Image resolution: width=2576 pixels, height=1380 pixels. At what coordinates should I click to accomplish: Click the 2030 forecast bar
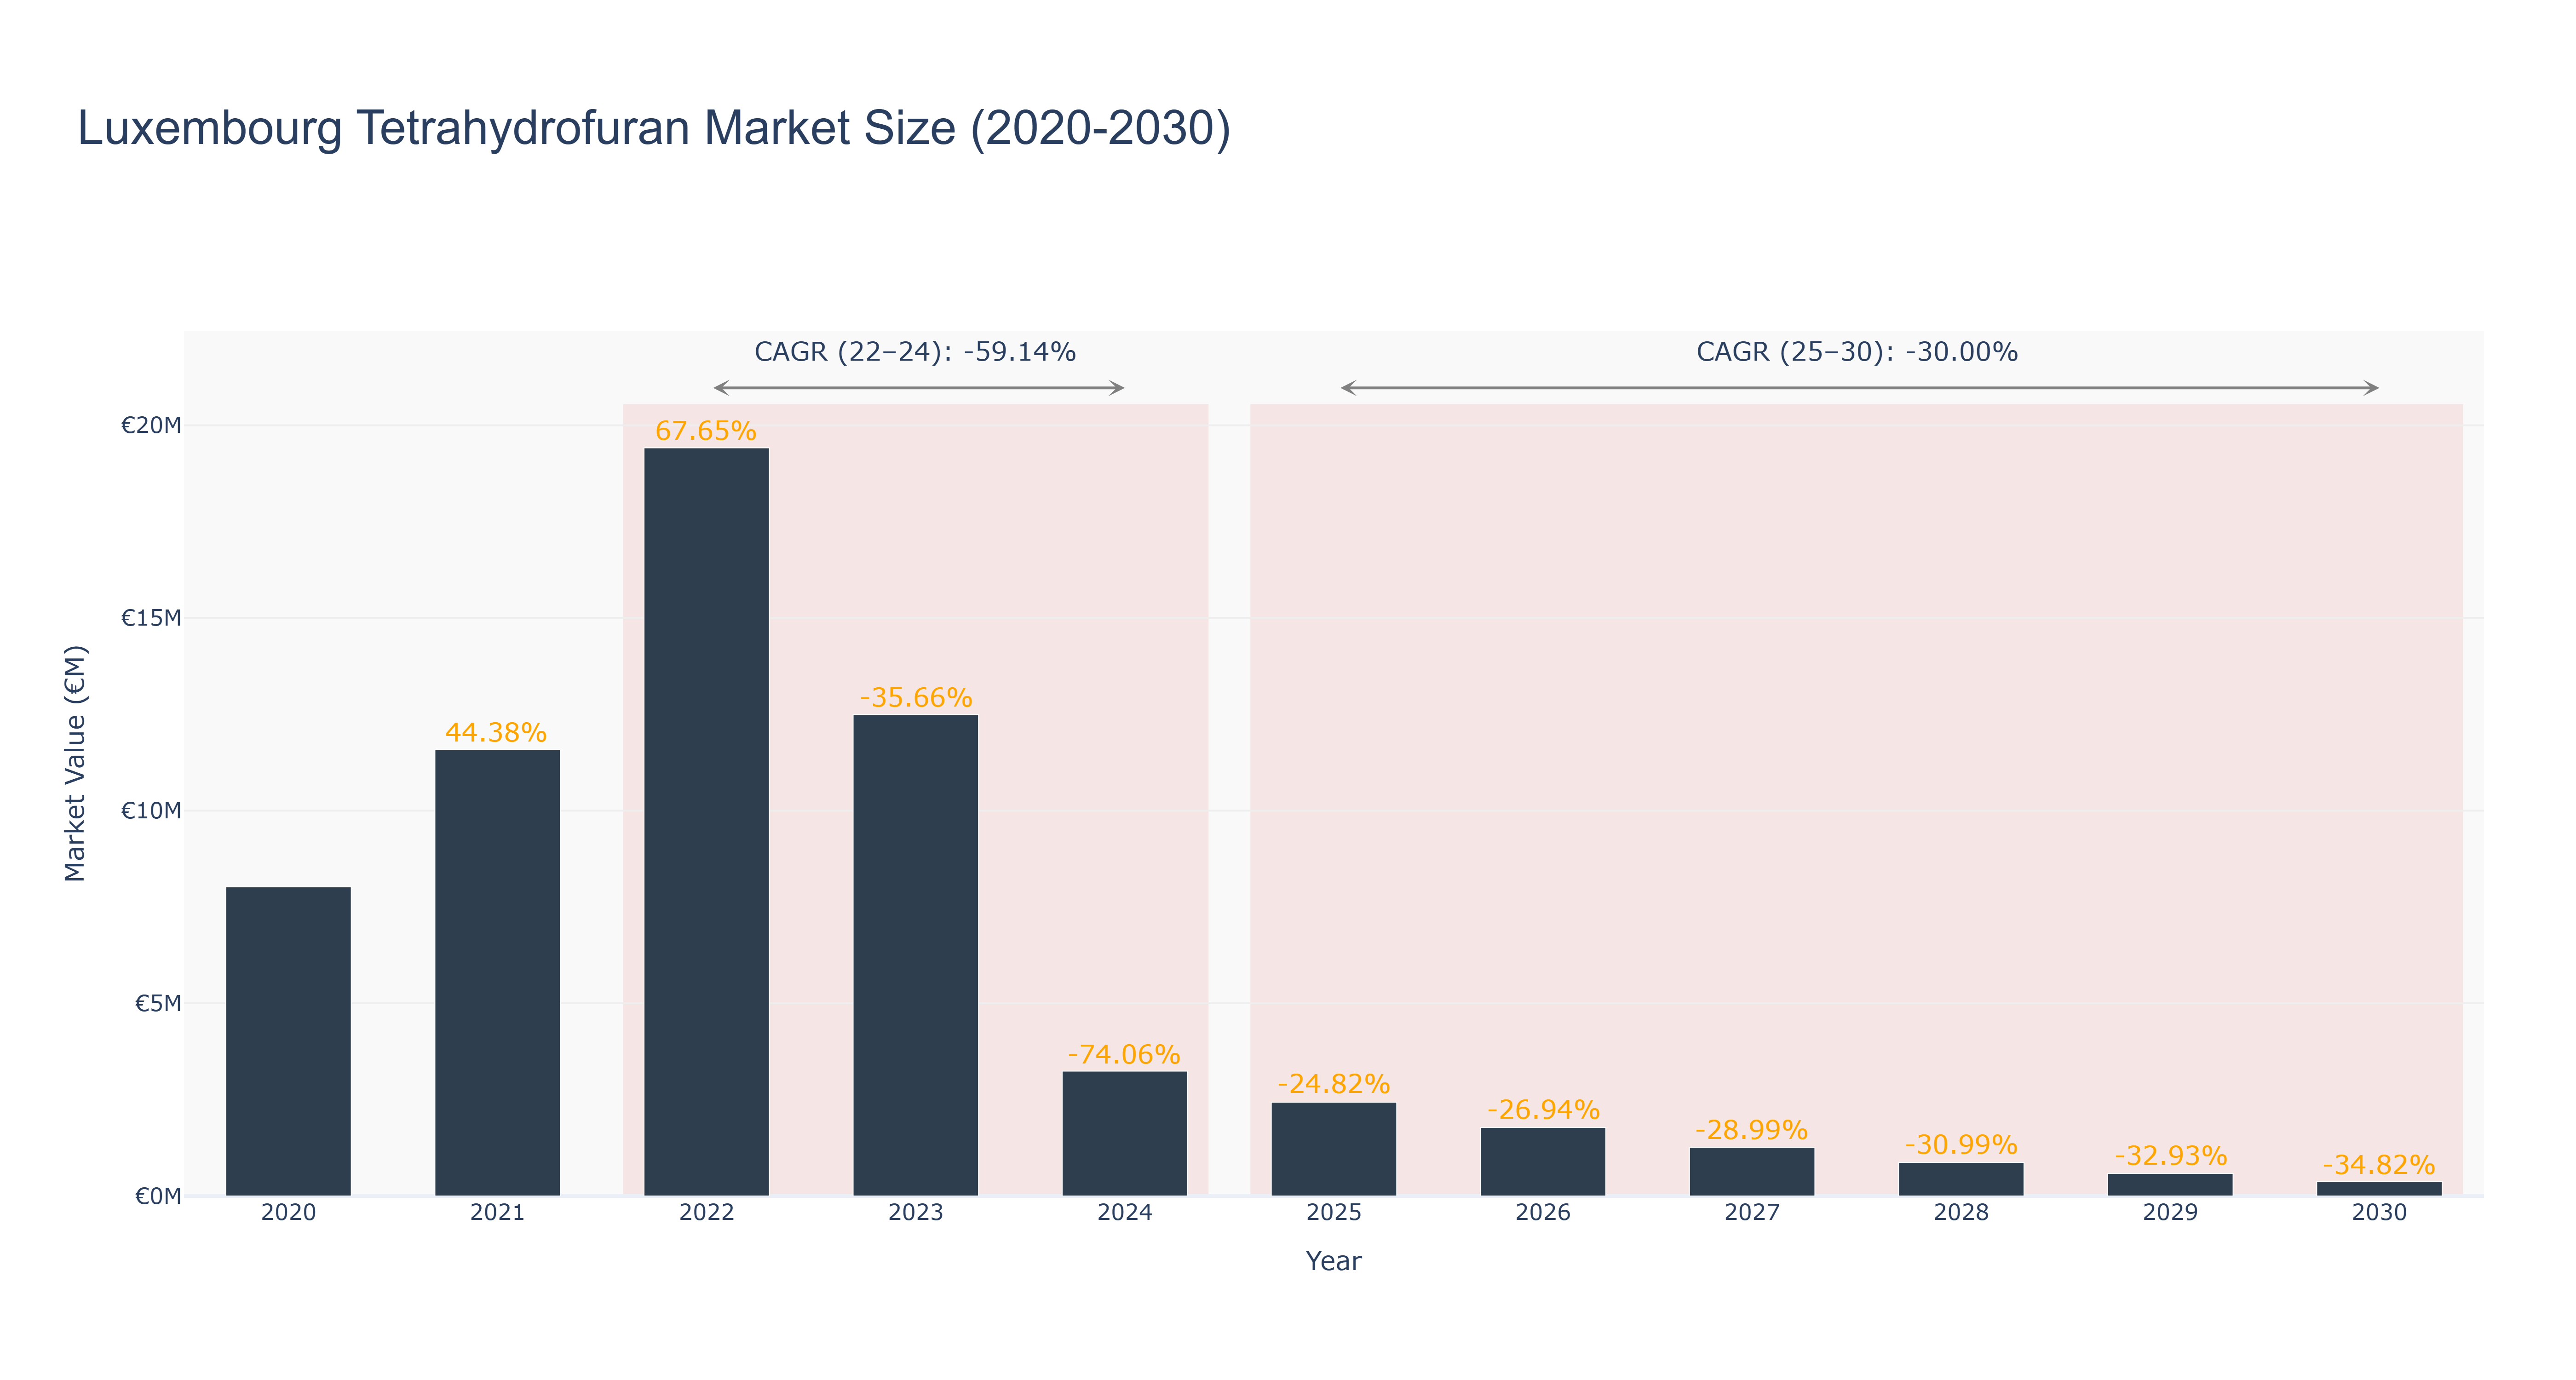(x=2378, y=1189)
